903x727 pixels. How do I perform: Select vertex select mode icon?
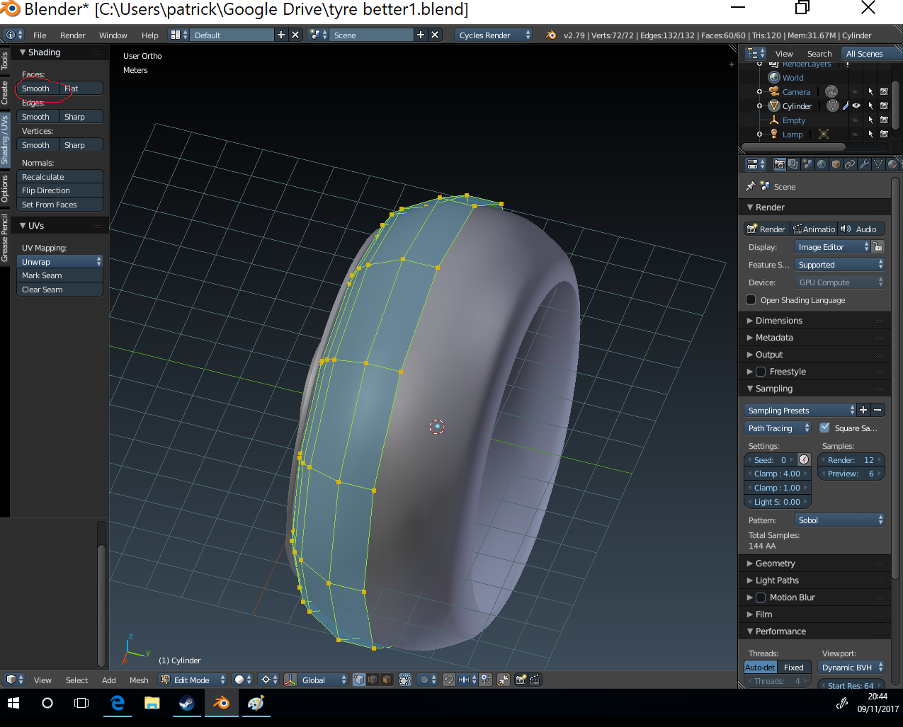tap(359, 680)
